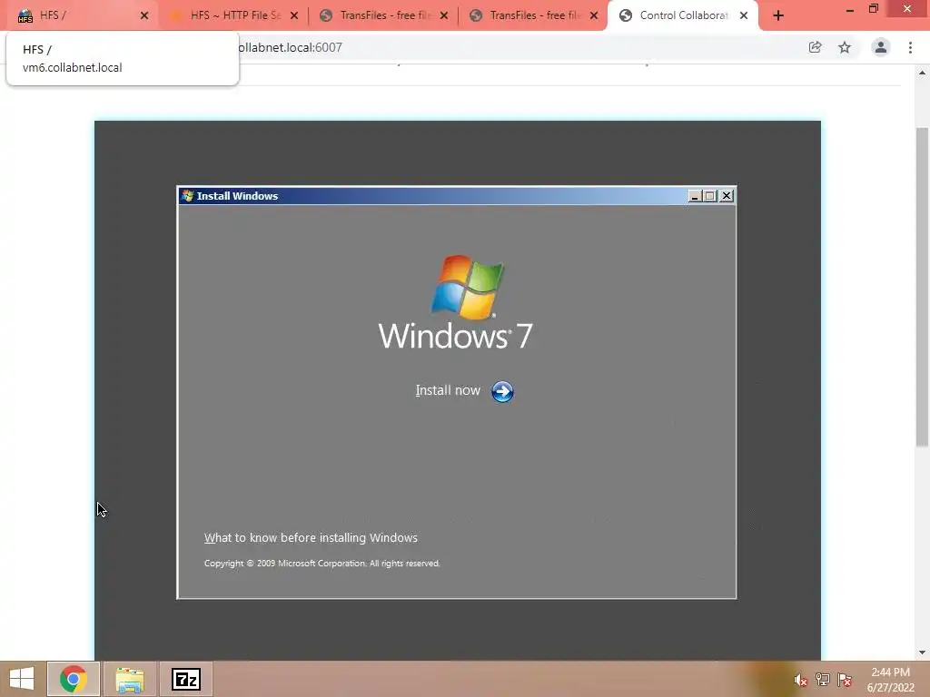Close the second TransFiles tab
Screen dimensions: 930x697
[594, 15]
